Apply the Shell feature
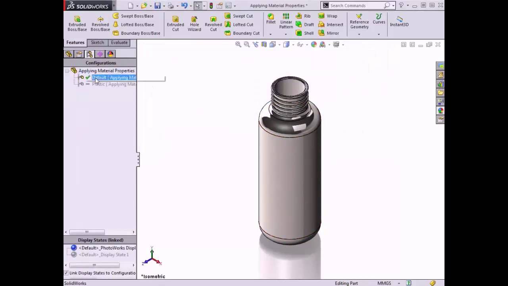508x286 pixels. (304, 33)
